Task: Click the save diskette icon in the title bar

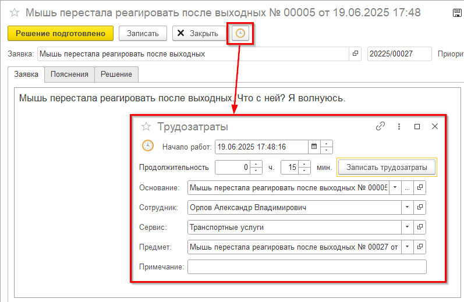Action: coord(457,13)
